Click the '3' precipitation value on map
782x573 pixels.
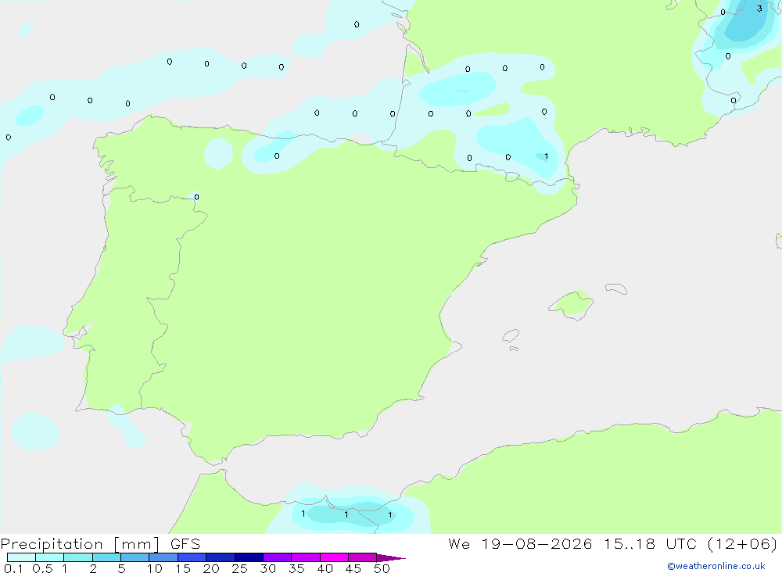click(x=759, y=9)
